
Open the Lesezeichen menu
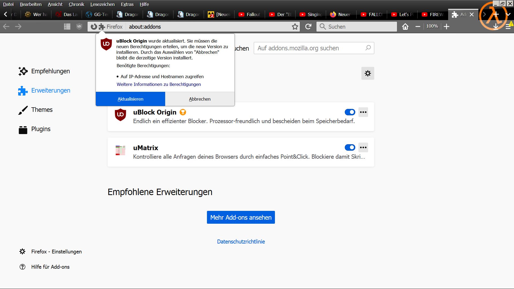[102, 4]
